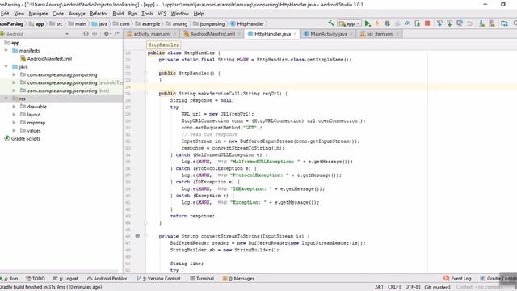The height and width of the screenshot is (291, 517).
Task: Click the Make Project hammer icon
Action: click(x=331, y=23)
